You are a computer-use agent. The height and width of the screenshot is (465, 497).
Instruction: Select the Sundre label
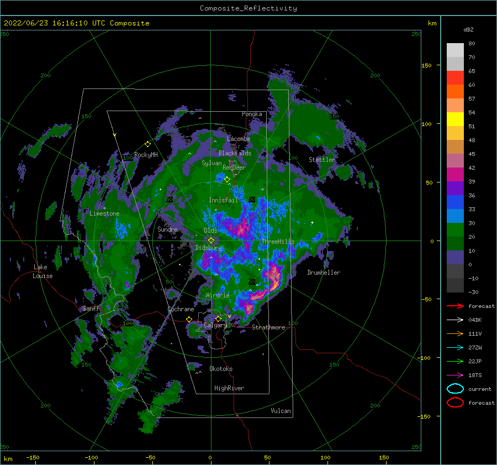[167, 229]
